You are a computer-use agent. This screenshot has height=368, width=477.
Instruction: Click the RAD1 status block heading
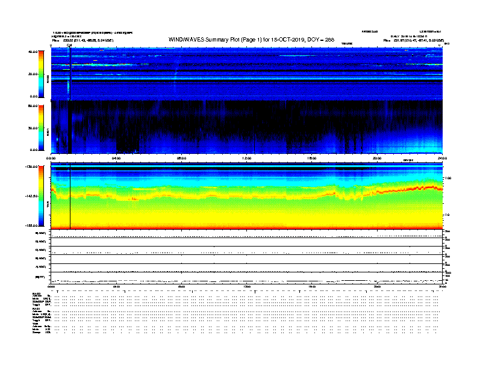click(x=36, y=309)
